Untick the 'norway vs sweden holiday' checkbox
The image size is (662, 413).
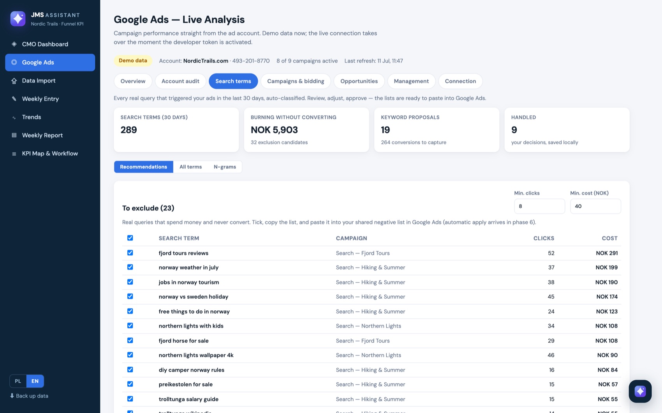130,296
